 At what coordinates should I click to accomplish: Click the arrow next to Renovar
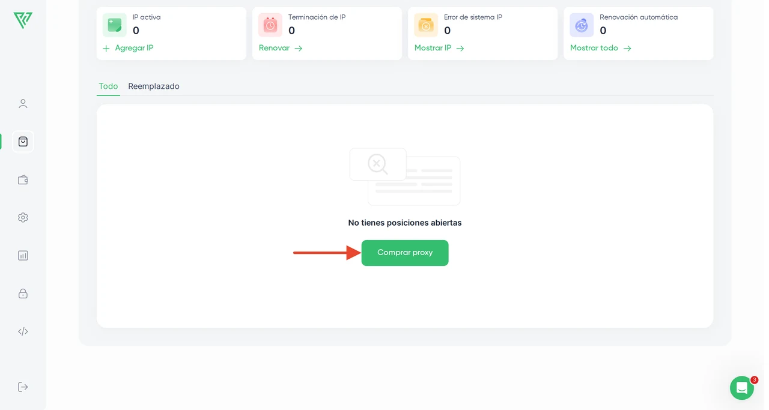pos(299,48)
